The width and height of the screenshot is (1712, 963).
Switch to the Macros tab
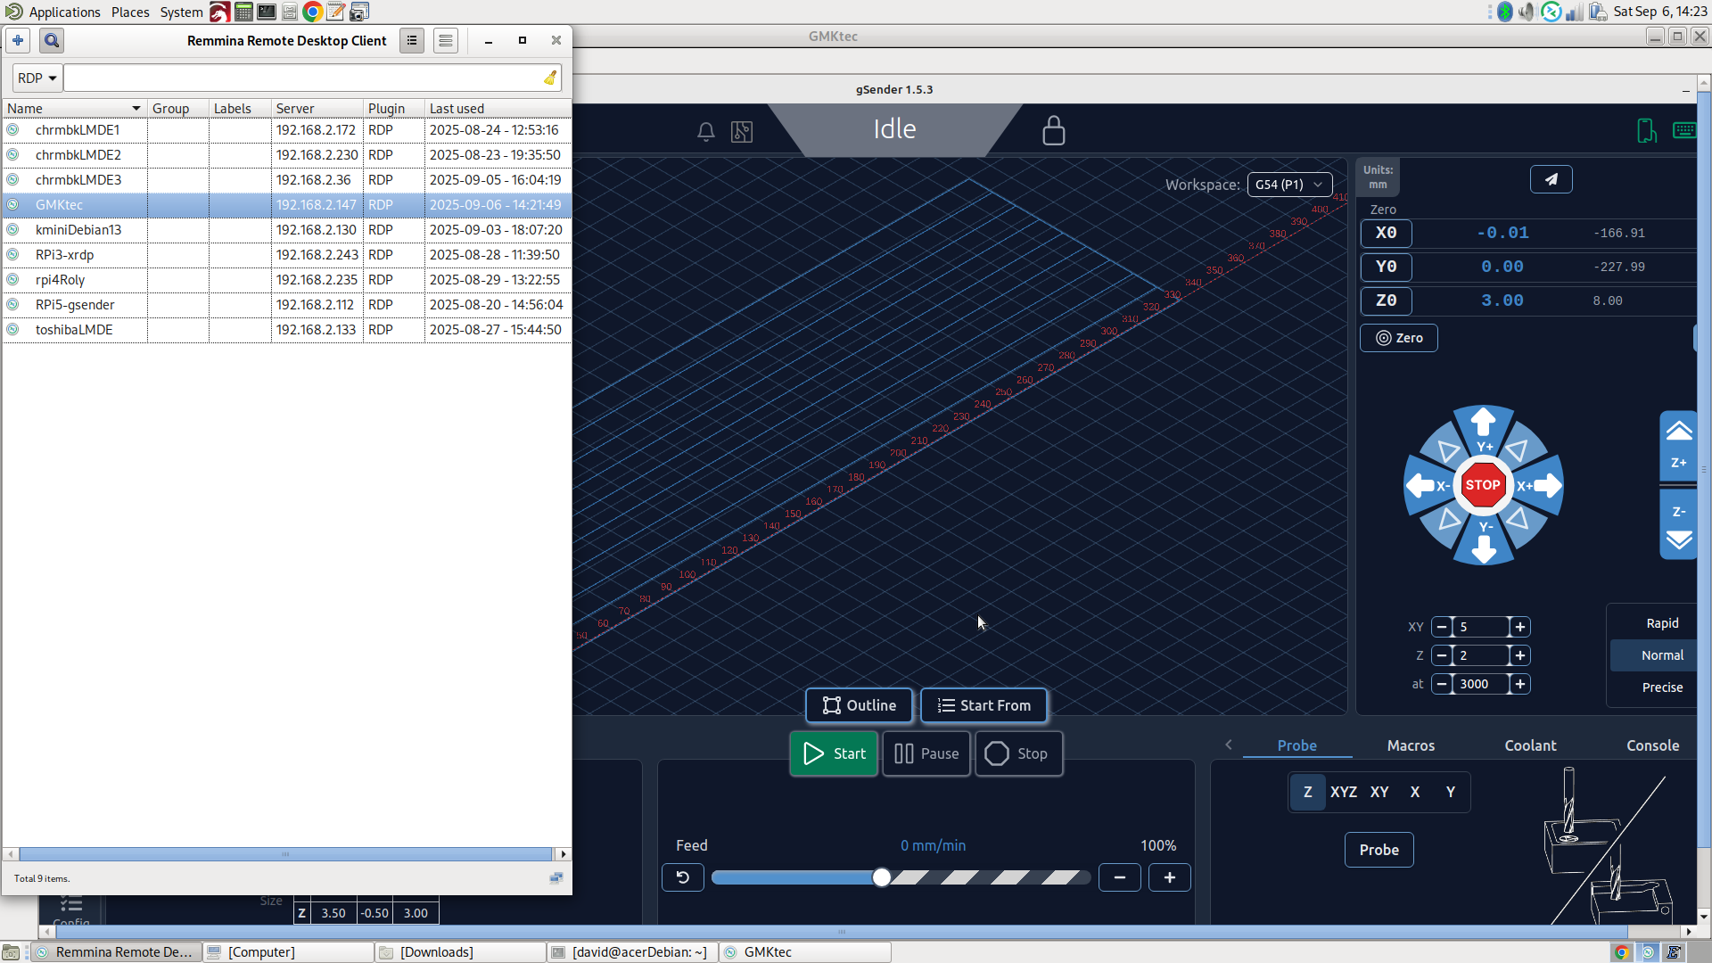coord(1411,745)
